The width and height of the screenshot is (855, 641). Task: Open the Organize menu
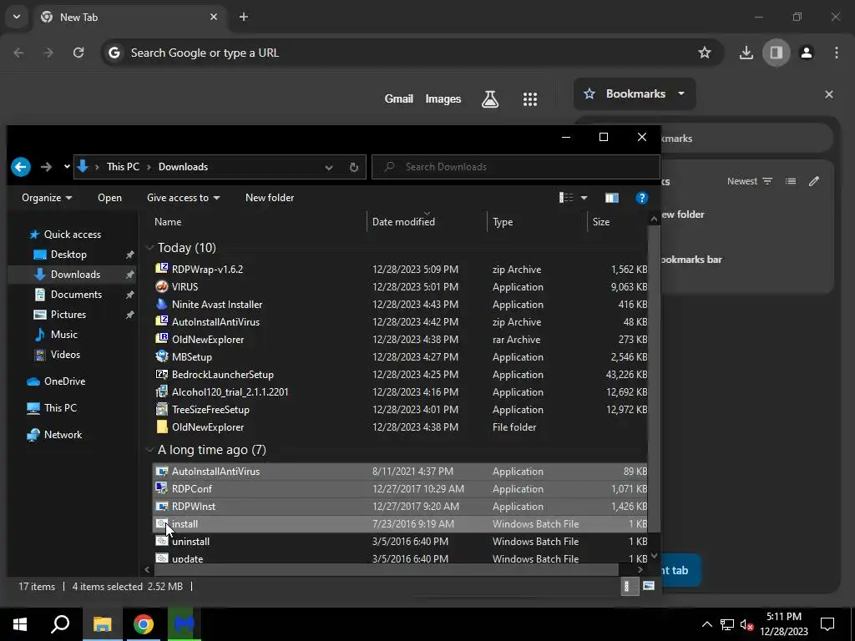coord(47,198)
